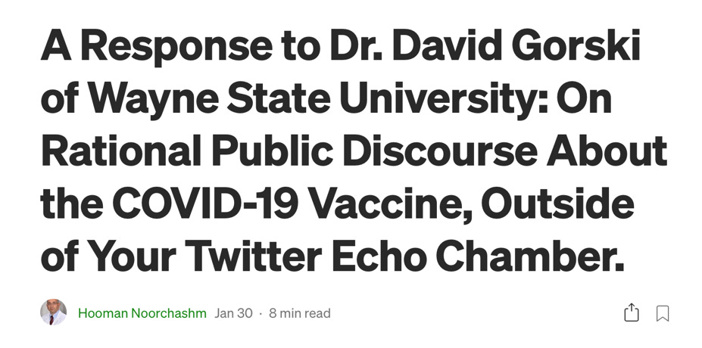This screenshot has height=348, width=702.
Task: Click the dot separator between date and read time
Action: (261, 314)
